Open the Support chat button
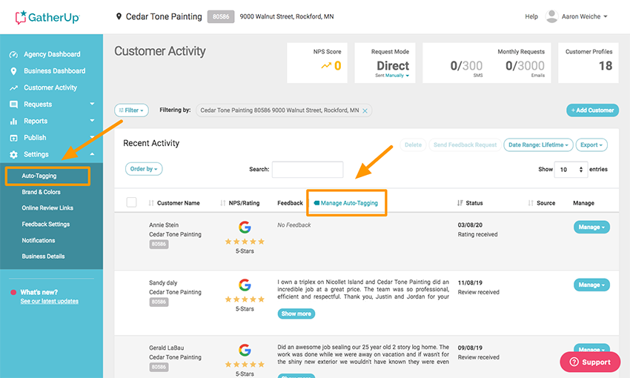 [x=590, y=362]
